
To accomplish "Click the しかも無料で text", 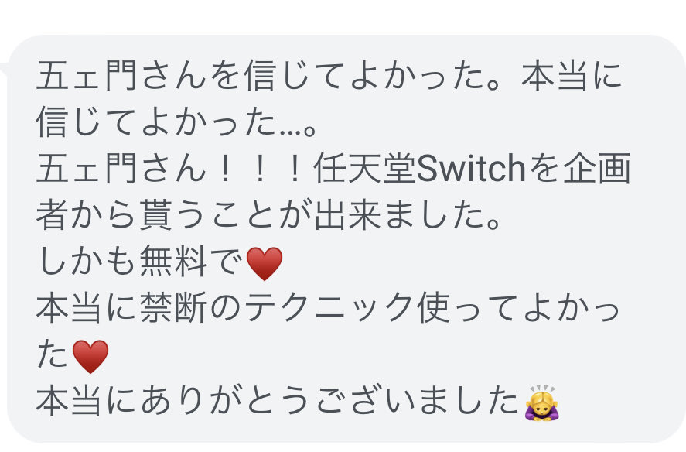I will click(139, 262).
